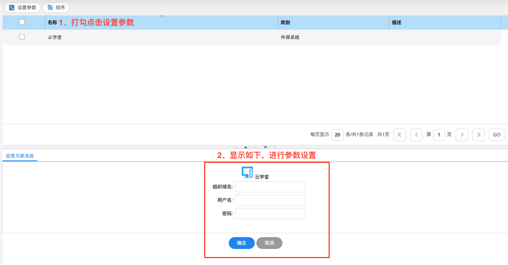Image resolution: width=508 pixels, height=265 pixels.
Task: Tick the select-all checkbox in table header
Action: click(x=22, y=22)
